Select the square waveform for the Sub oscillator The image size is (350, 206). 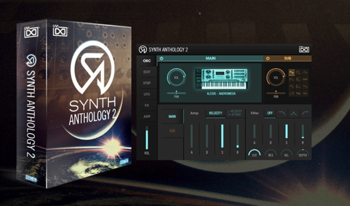point(298,72)
